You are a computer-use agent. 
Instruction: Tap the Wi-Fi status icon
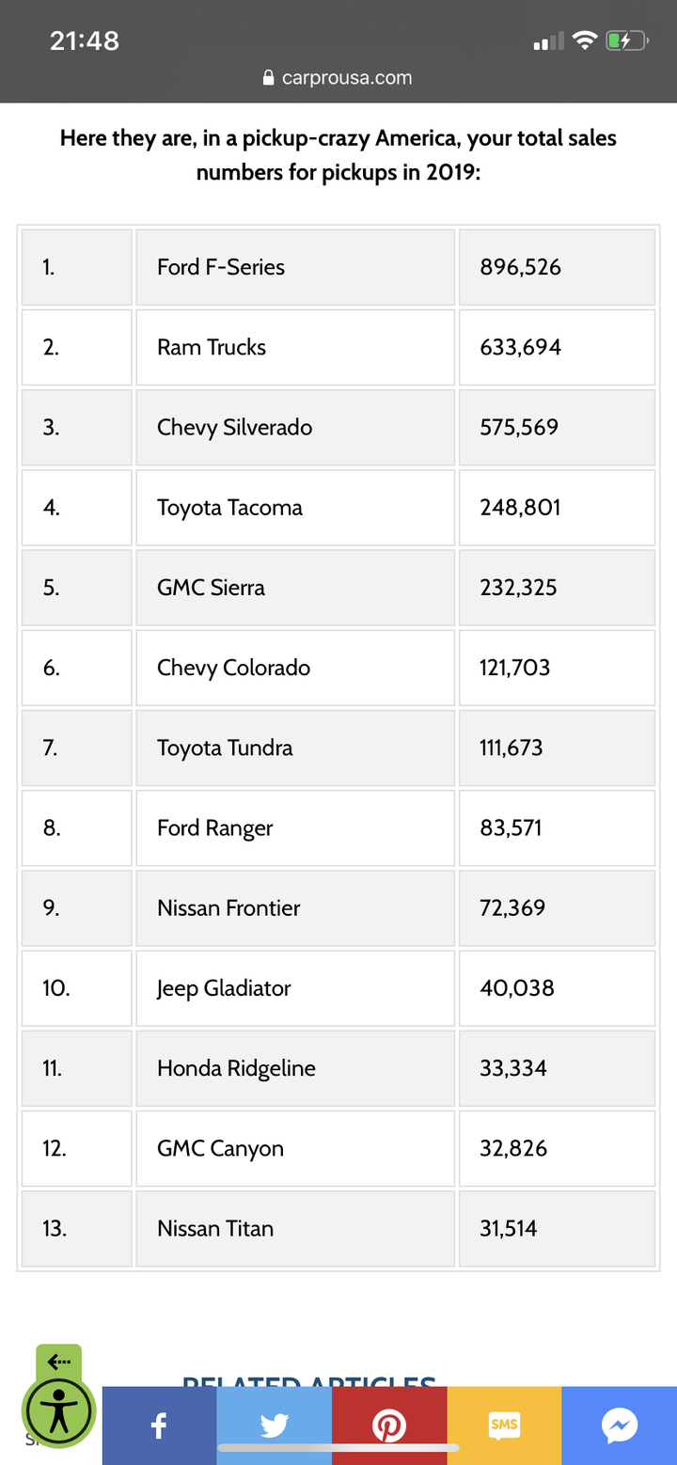tap(585, 40)
